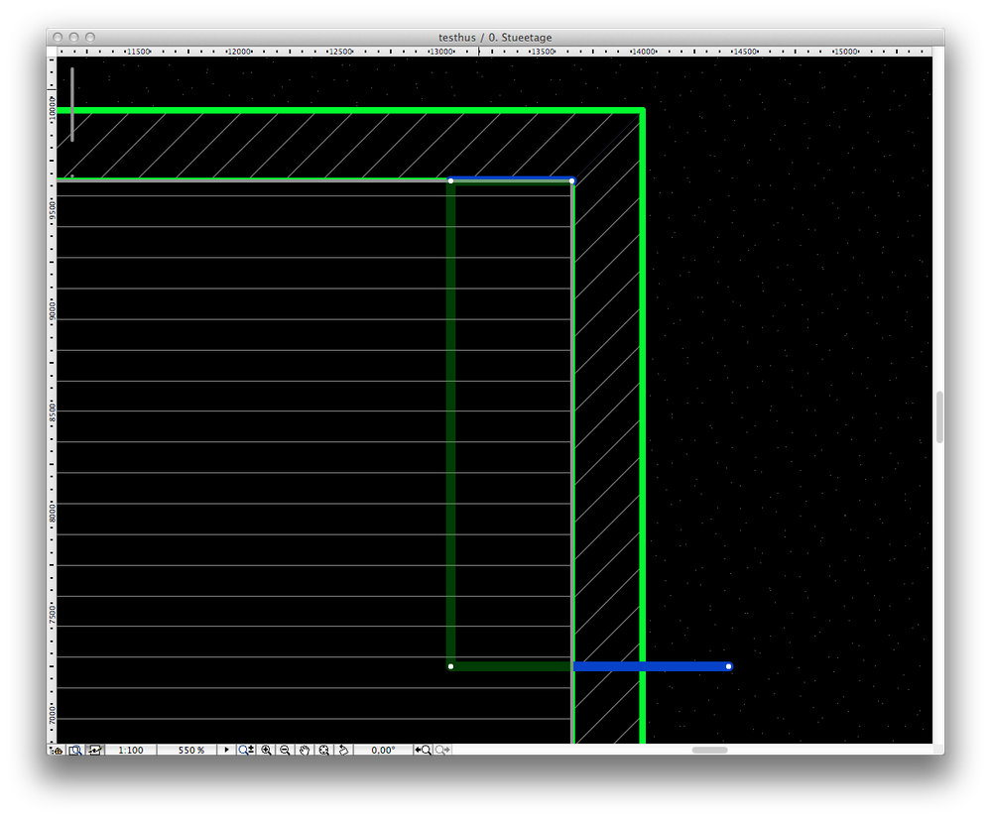Go to next zoom icon
The height and width of the screenshot is (819, 991).
tap(442, 751)
